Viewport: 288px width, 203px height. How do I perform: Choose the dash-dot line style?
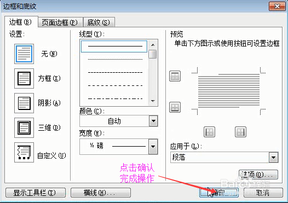point(115,98)
